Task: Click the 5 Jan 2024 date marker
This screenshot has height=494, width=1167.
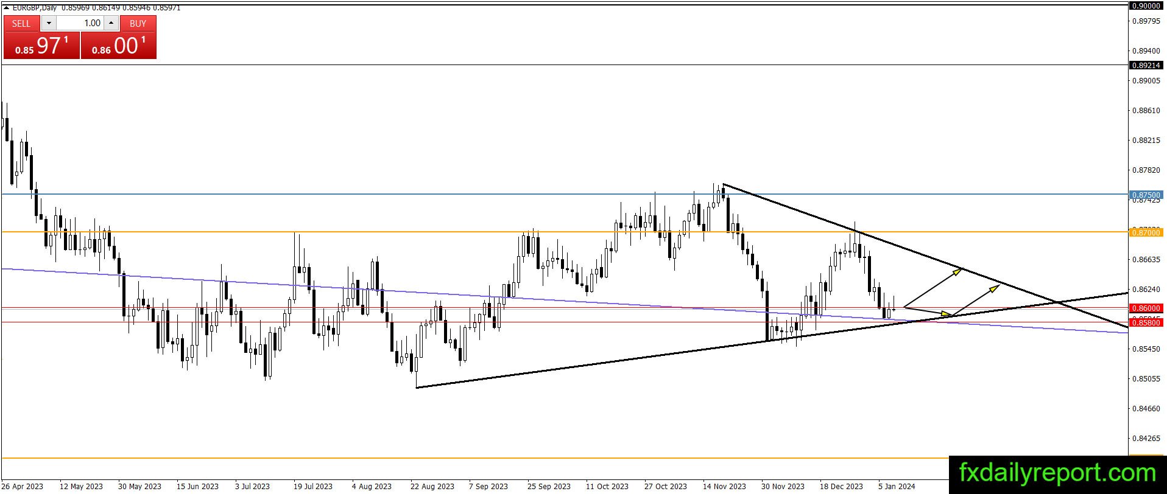Action: coord(897,486)
